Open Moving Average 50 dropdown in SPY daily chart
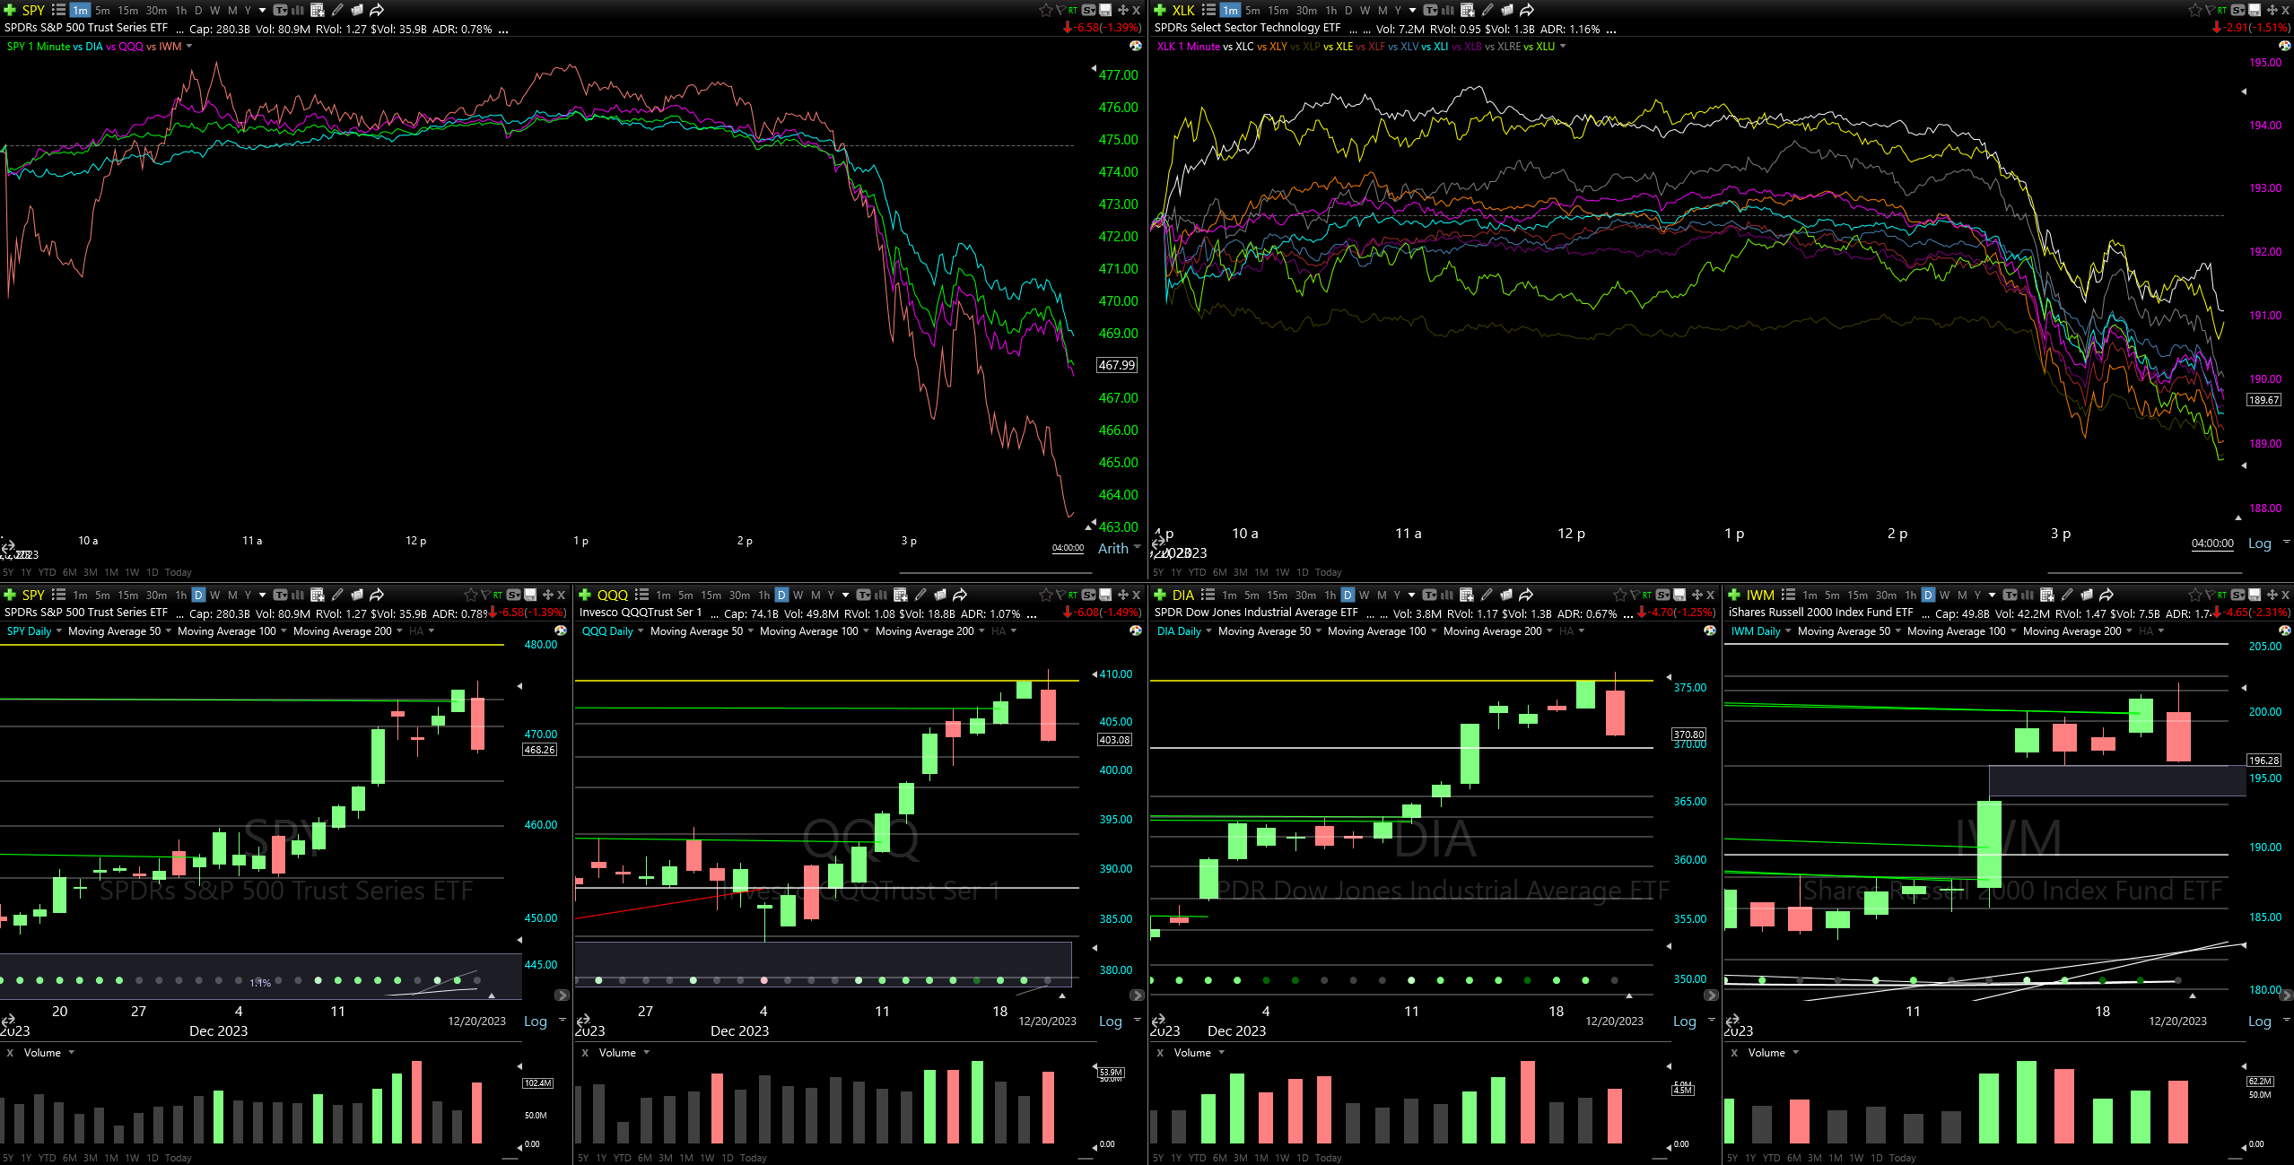The width and height of the screenshot is (2294, 1165). pos(169,630)
